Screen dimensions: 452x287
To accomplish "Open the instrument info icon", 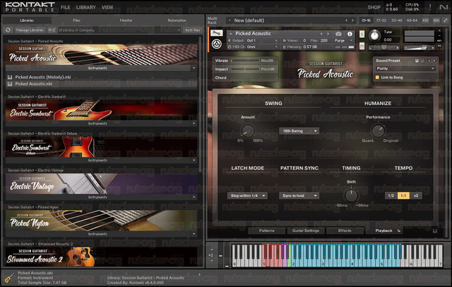I will pyautogui.click(x=350, y=34).
